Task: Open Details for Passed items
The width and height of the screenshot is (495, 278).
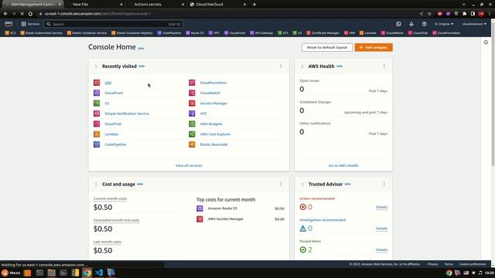Action: point(381,250)
